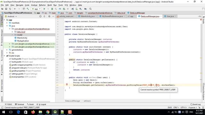Open the Android profiler icon
The height and width of the screenshot is (115, 205).
[x=60, y=9]
